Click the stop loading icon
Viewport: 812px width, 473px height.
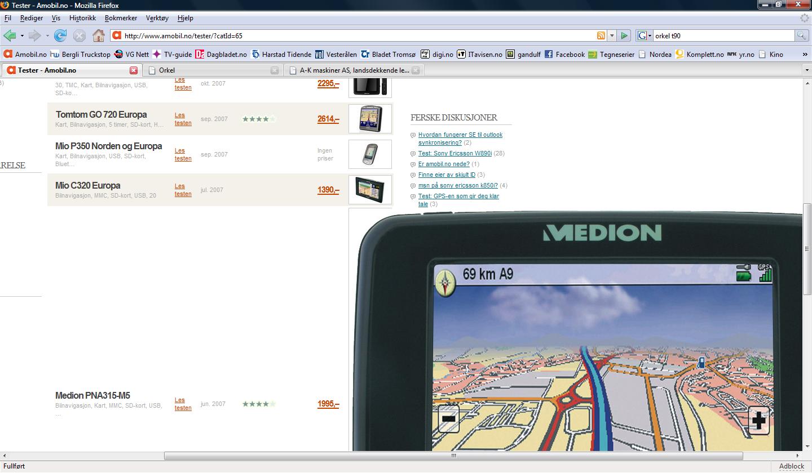(80, 35)
